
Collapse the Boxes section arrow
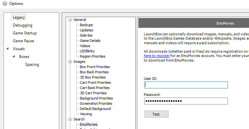[14, 56]
